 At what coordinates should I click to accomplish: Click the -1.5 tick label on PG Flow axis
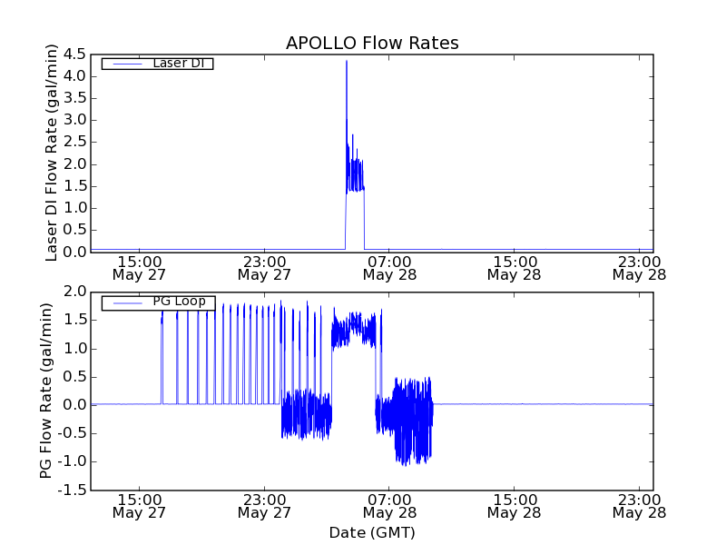pos(73,490)
